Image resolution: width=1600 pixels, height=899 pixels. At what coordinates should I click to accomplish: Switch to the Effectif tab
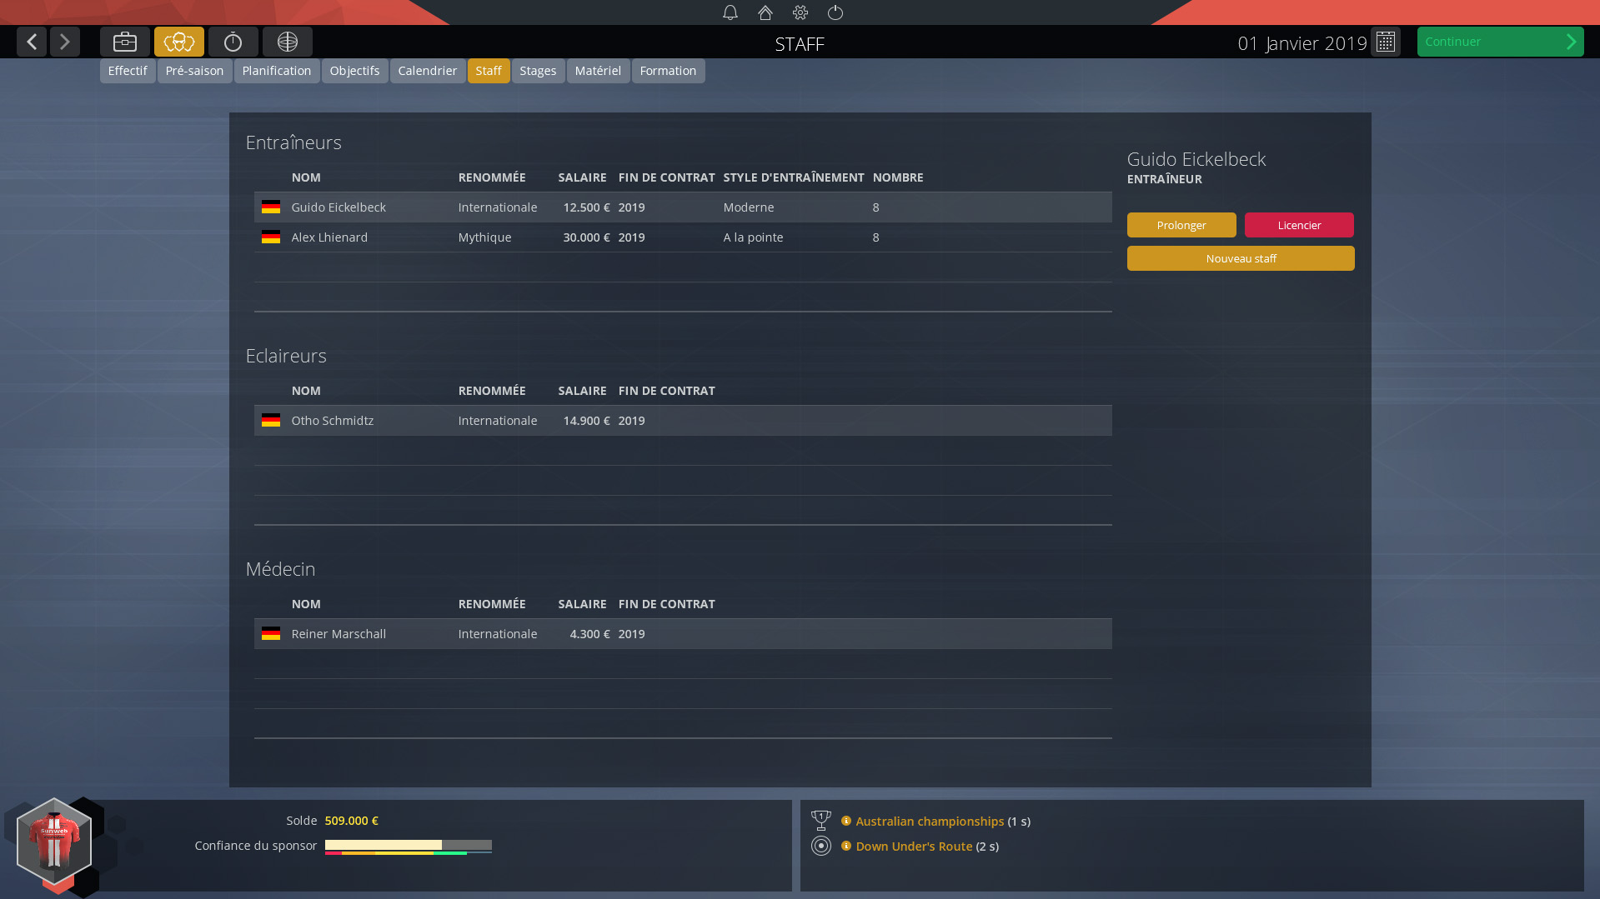click(x=128, y=71)
